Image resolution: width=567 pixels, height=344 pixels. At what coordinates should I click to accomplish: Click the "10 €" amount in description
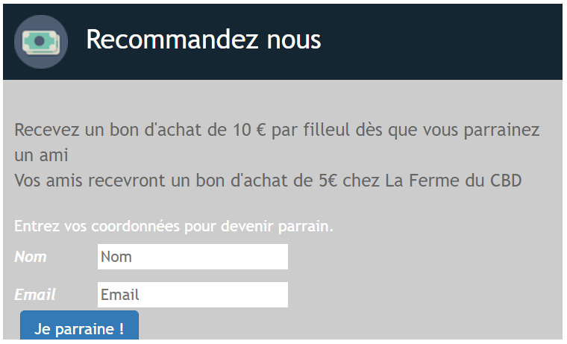click(249, 130)
